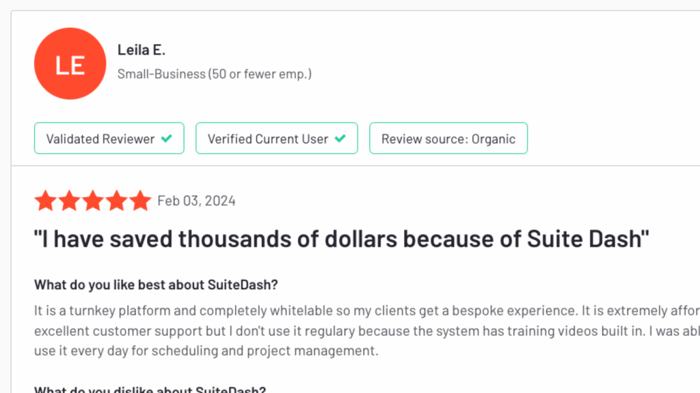Open Leila E. reviewer profile name
The height and width of the screenshot is (393, 700).
[142, 50]
